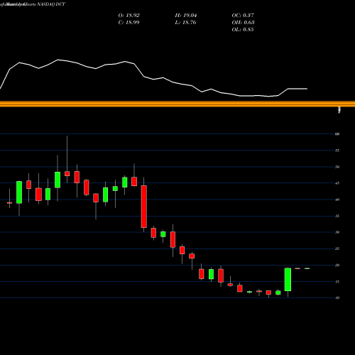This screenshot has height=355, width=355.
Task: Click the 20 price axis label
Action: 337,266
